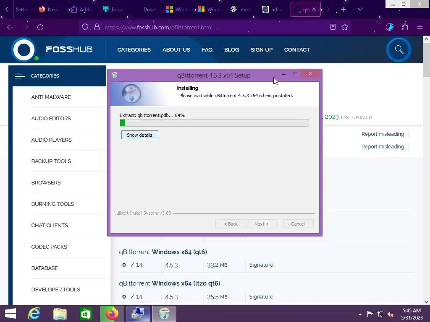The width and height of the screenshot is (430, 322).
Task: Toggle Reader View icon in address bar
Action: [333, 27]
